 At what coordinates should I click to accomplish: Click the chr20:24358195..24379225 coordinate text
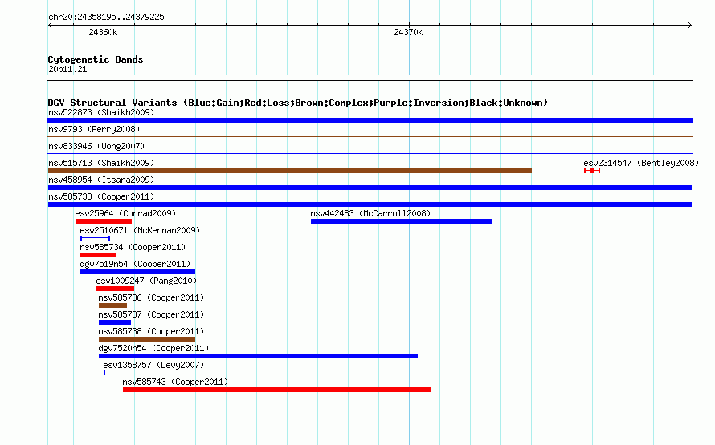click(x=106, y=17)
